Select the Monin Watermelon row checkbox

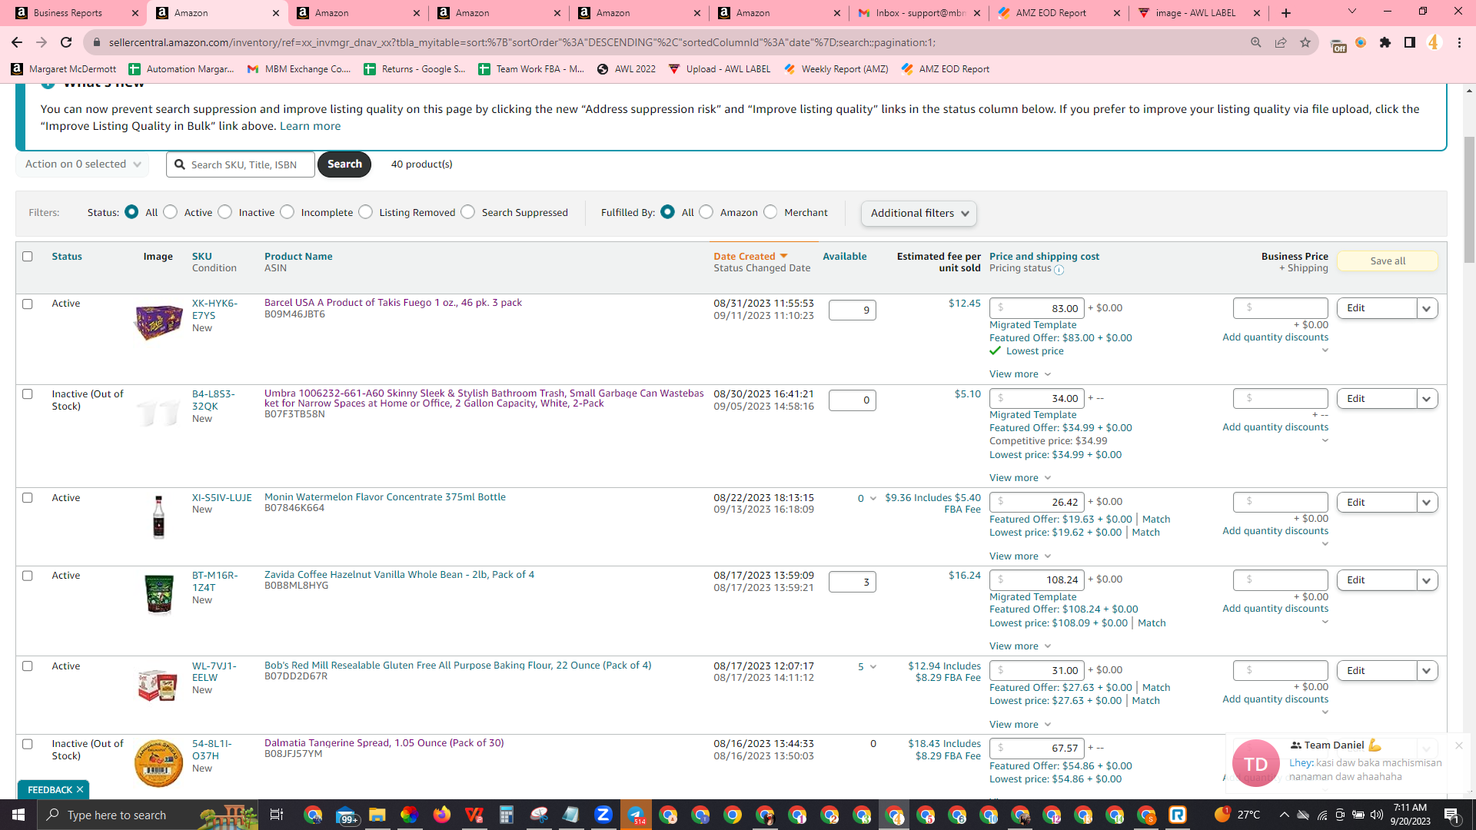point(28,498)
